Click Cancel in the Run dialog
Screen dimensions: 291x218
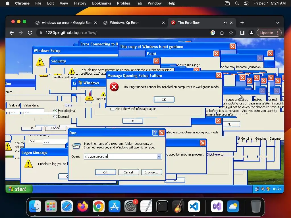coord(128,172)
